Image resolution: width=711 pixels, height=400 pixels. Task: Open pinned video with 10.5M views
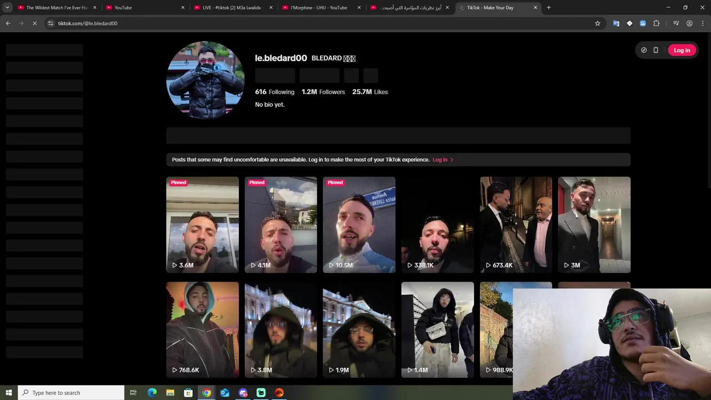point(359,224)
